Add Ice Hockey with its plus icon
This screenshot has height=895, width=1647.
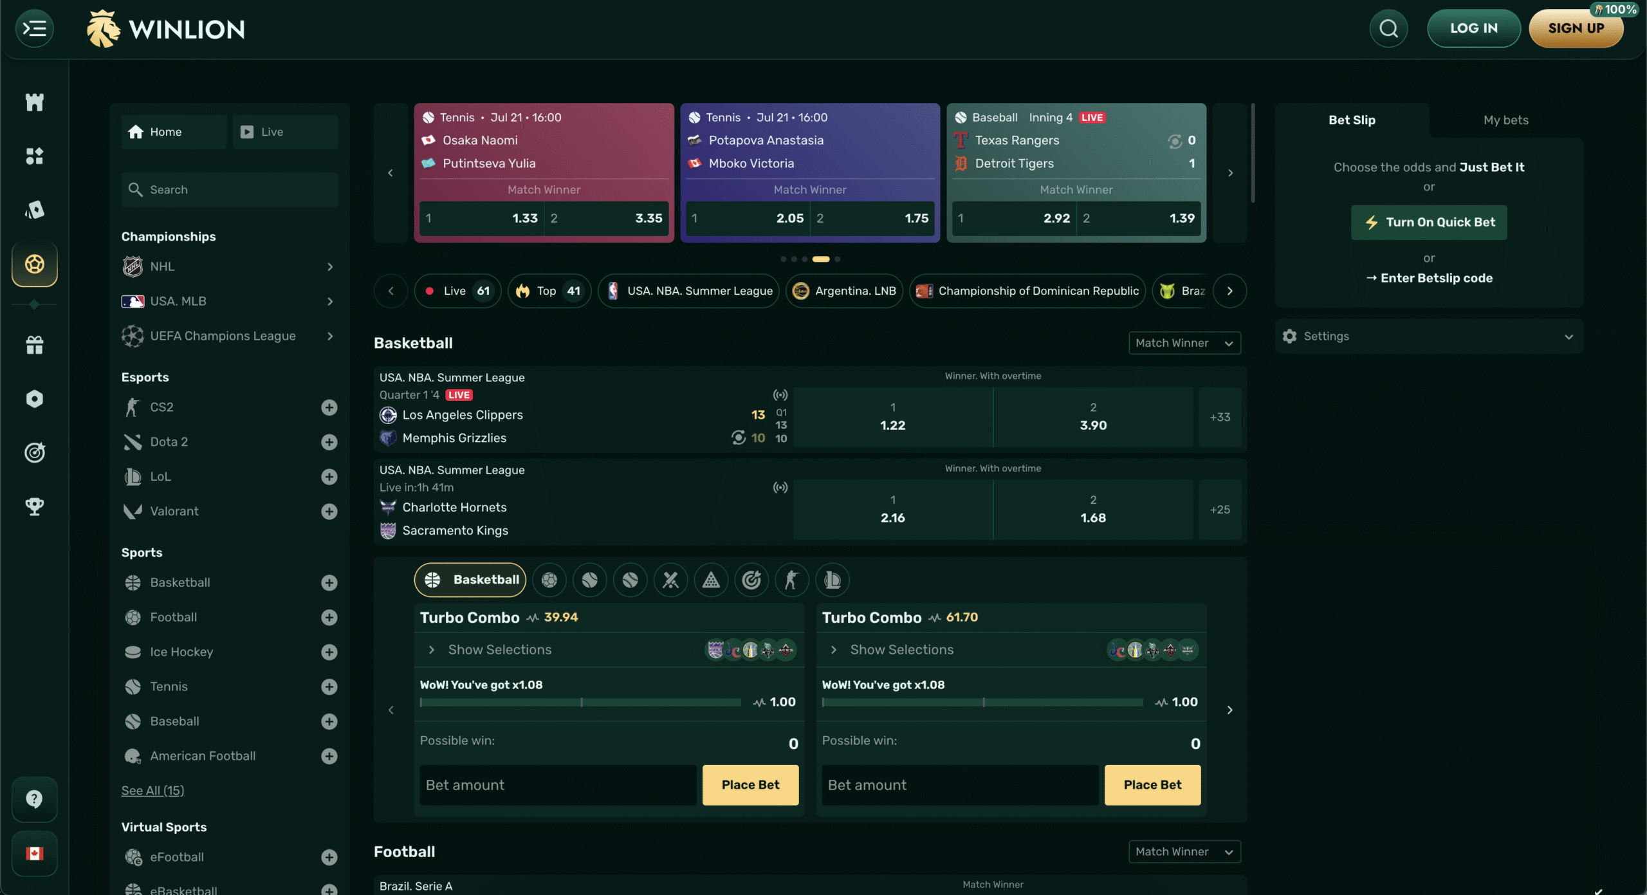[329, 652]
